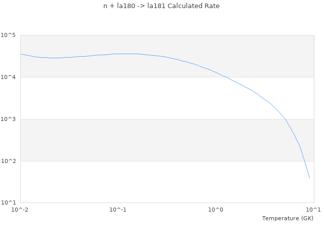Click the 10^1 y-axis label
324x243 pixels.
[8, 203]
